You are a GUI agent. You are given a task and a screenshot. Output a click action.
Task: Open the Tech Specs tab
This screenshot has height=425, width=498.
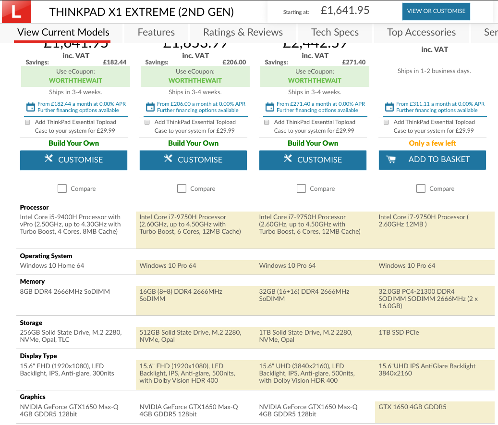(335, 32)
